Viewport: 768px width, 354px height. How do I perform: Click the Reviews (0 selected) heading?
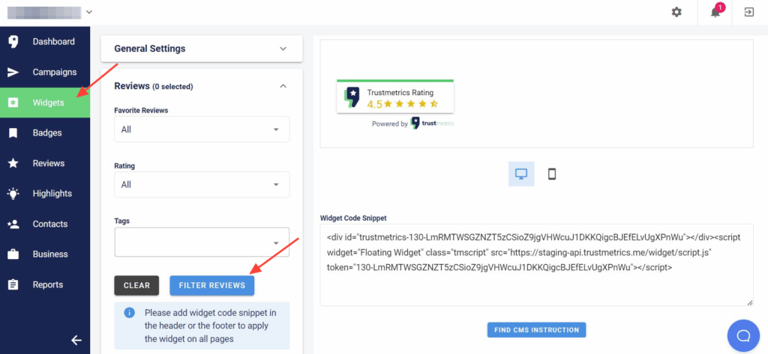coord(153,86)
